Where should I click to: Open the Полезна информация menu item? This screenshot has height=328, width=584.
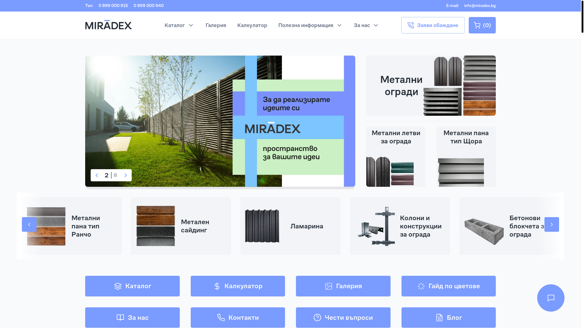point(306,25)
